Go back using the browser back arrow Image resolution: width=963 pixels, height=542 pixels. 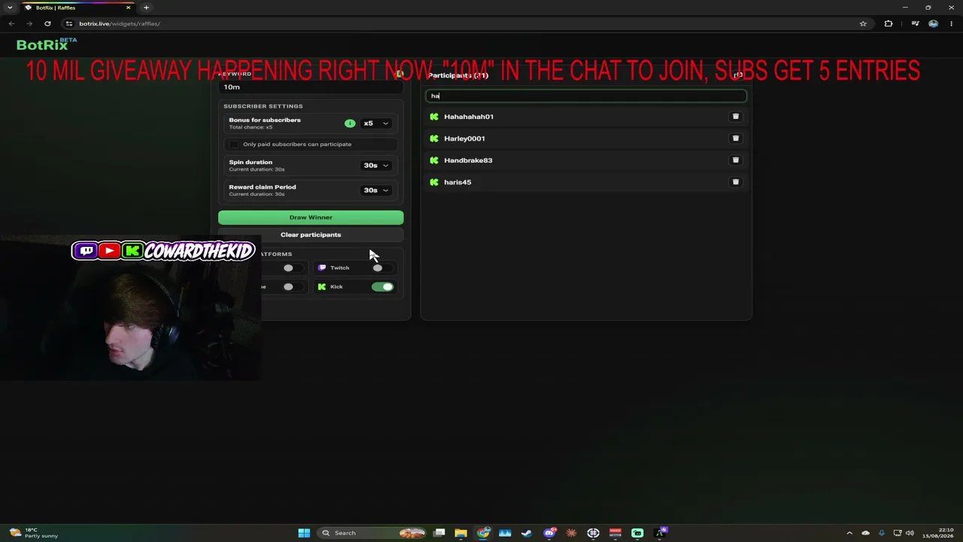(x=11, y=23)
